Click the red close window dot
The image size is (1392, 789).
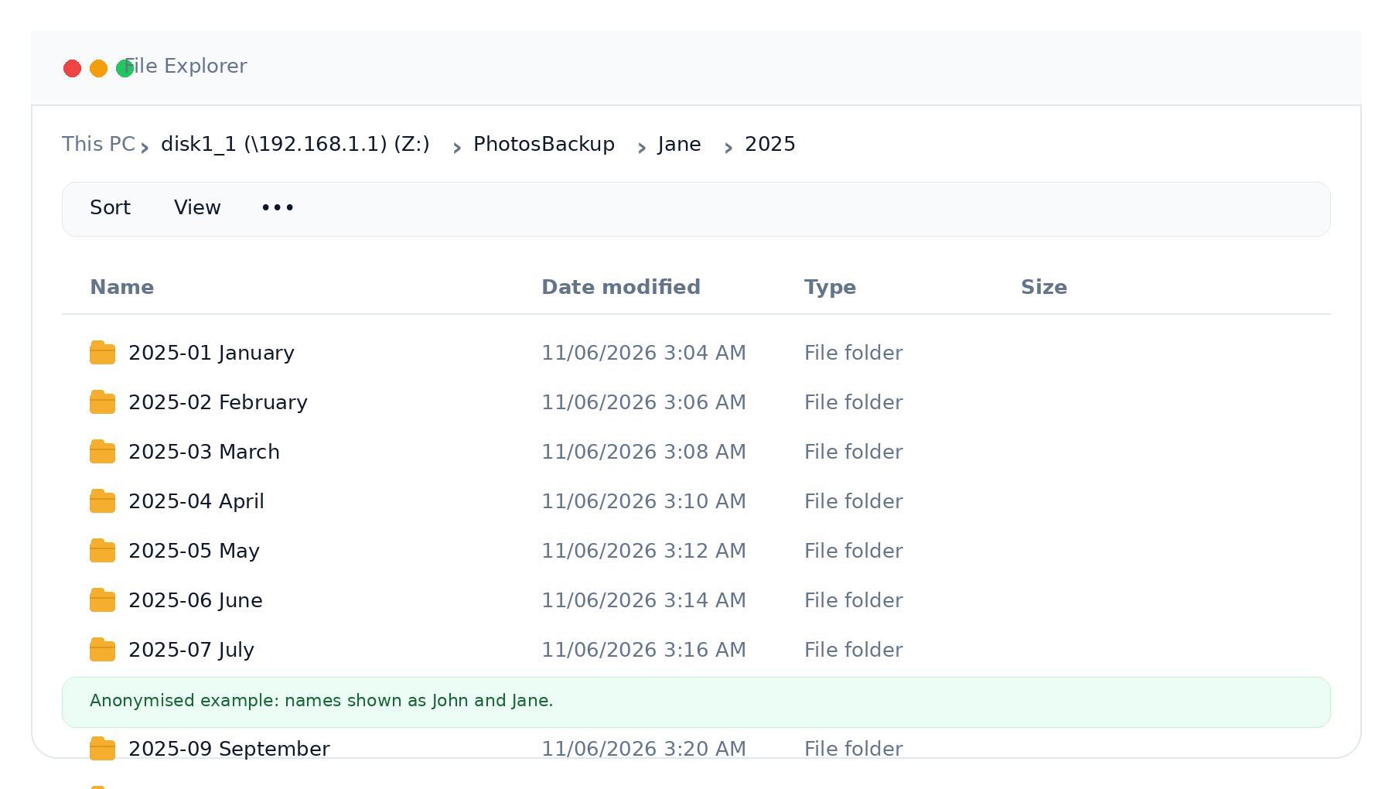72,69
